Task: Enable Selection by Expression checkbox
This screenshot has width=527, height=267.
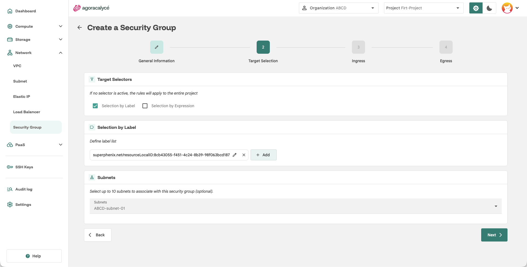Action: pos(145,106)
